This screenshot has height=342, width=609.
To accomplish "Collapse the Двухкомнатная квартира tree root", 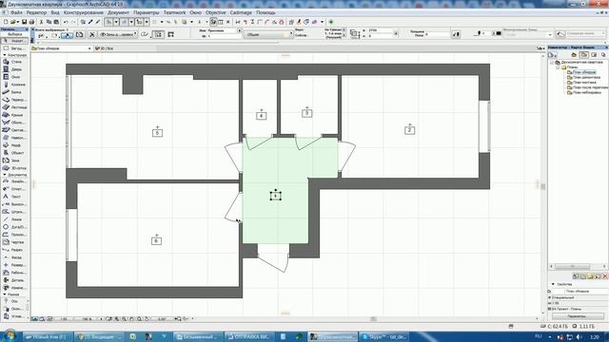I will (552, 63).
